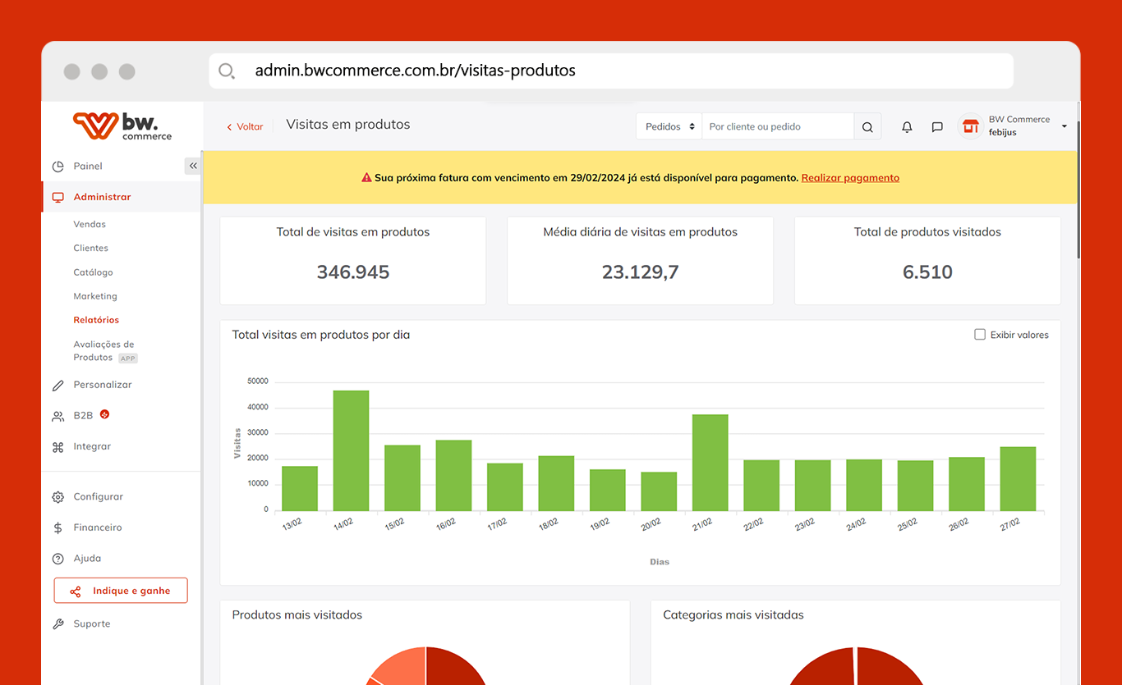This screenshot has height=685, width=1122.
Task: Enable the Exibir valores checkbox
Action: (x=980, y=334)
